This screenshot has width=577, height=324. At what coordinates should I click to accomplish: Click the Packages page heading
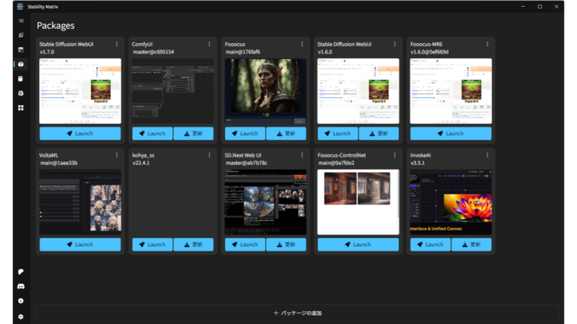tap(56, 25)
